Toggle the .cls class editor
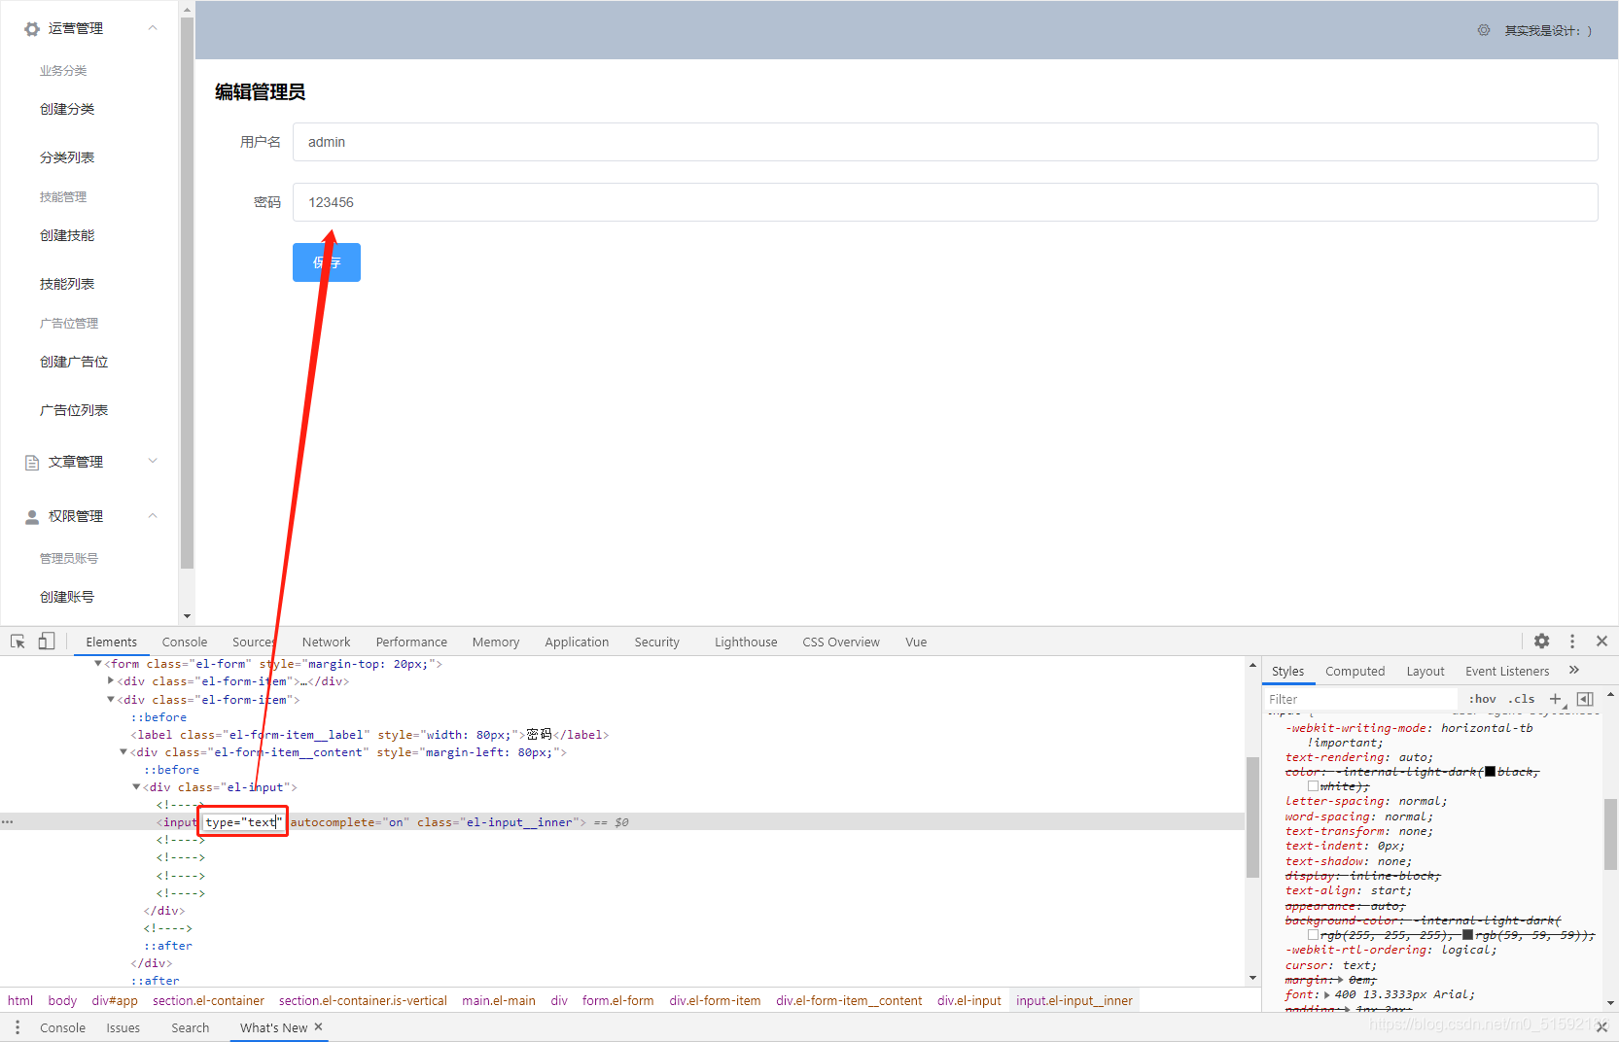This screenshot has width=1619, height=1042. 1522,699
